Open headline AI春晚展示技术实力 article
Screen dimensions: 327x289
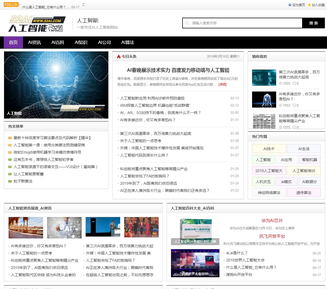178,70
